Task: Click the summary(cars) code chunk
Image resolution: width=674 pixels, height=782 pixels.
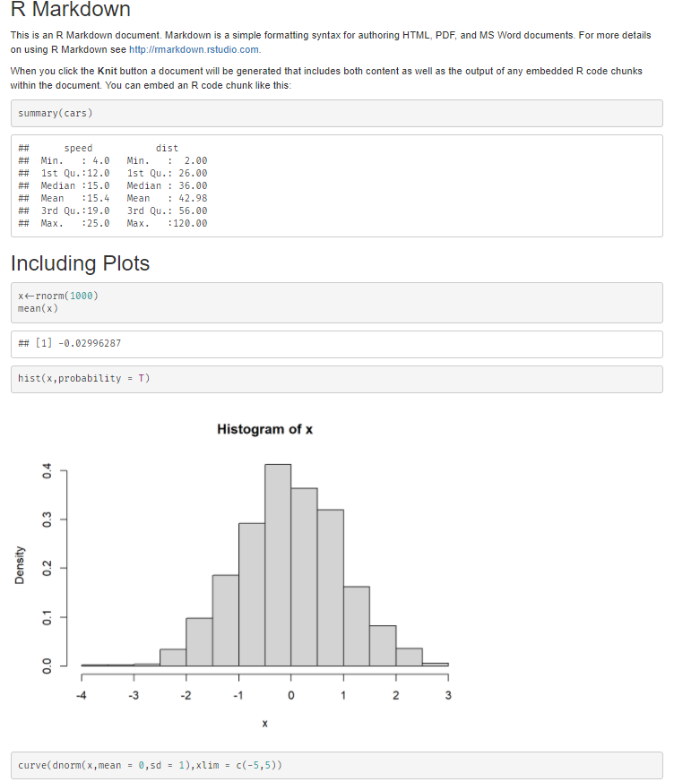Action: tap(337, 113)
